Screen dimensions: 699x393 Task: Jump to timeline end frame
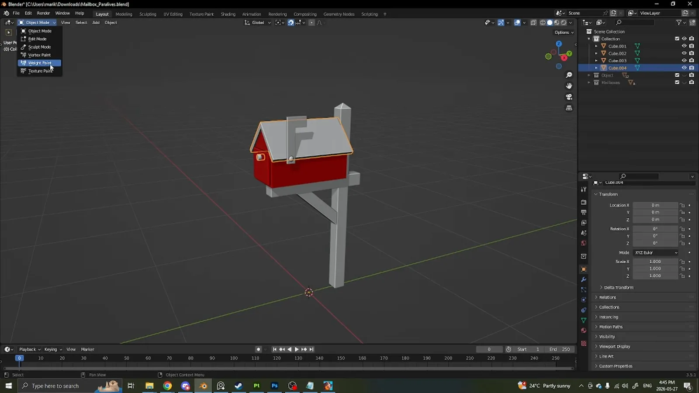click(311, 349)
